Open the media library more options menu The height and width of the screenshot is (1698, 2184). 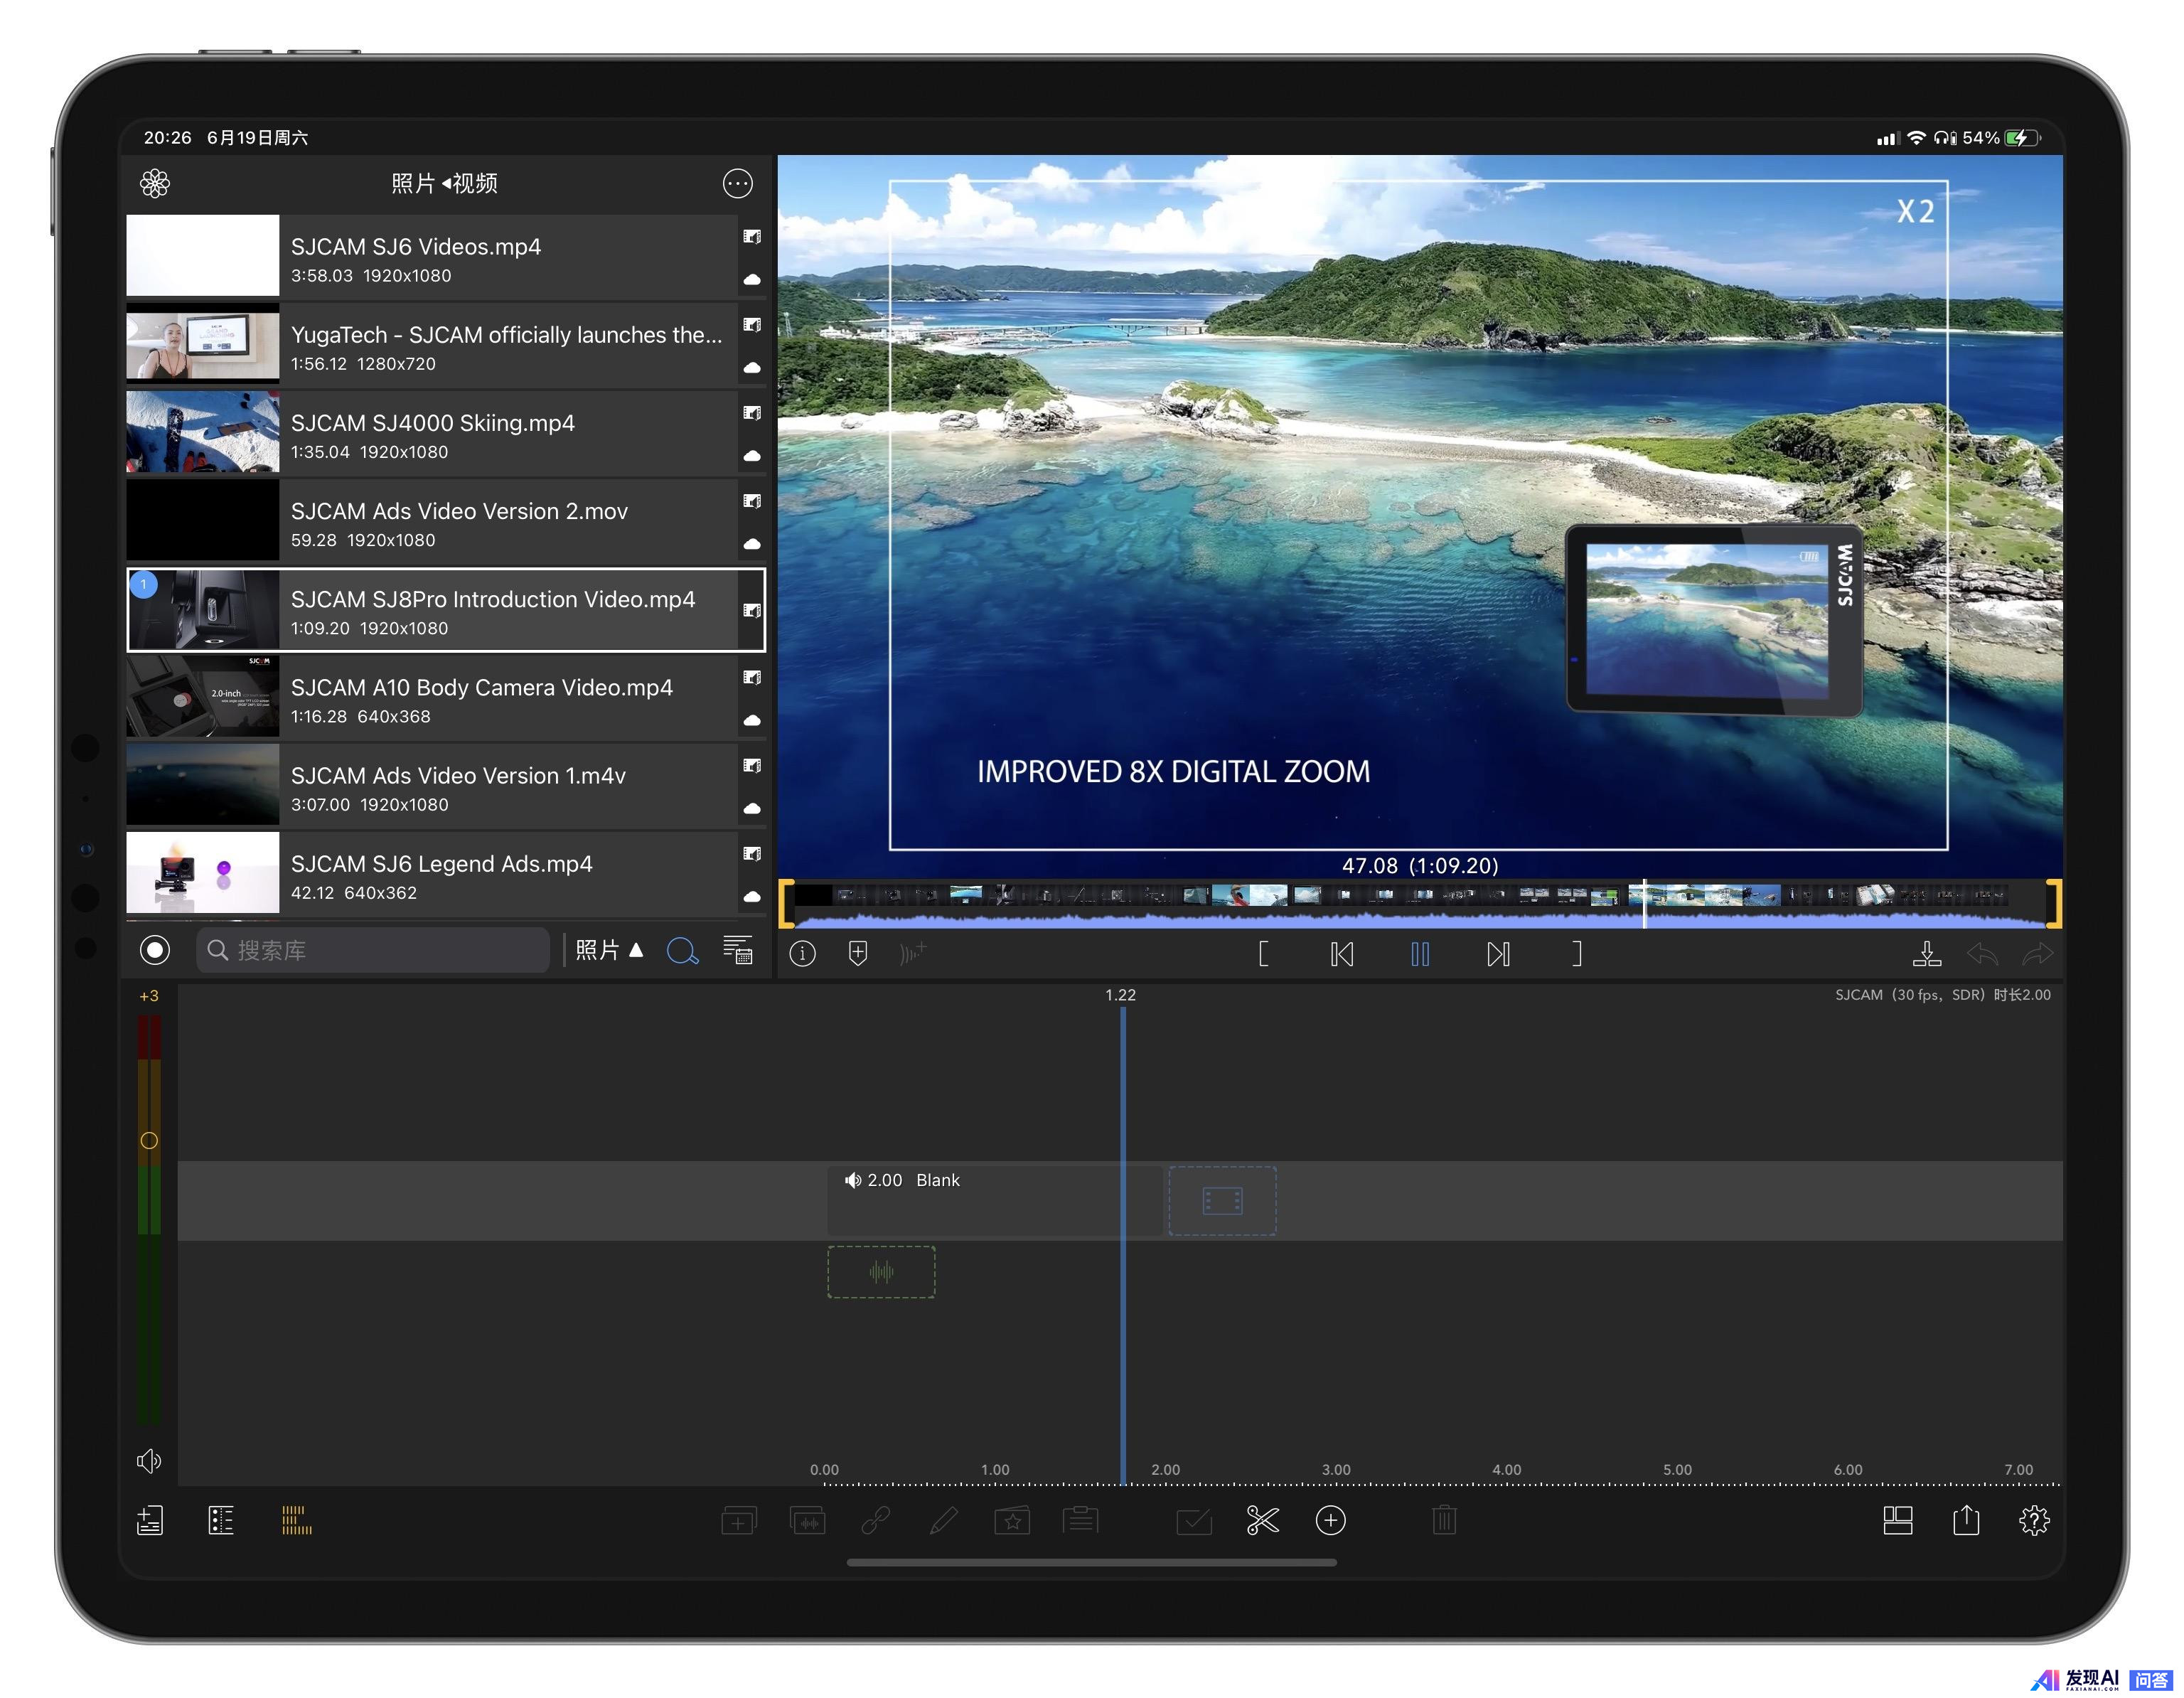(737, 183)
